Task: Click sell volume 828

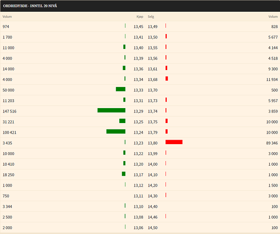Action: click(x=274, y=27)
